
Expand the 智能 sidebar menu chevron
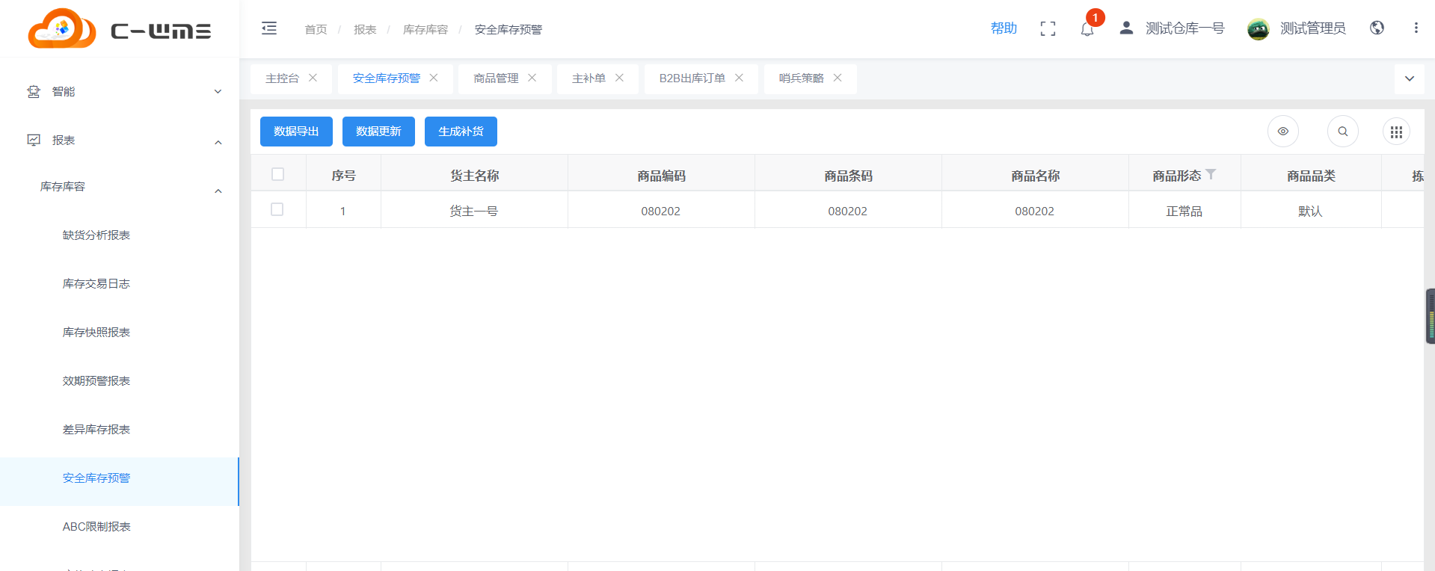218,92
